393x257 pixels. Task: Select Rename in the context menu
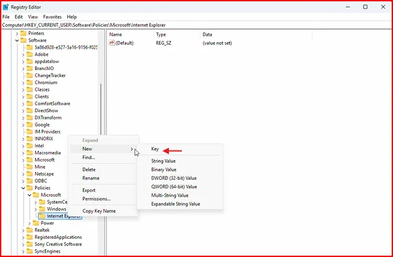click(91, 178)
